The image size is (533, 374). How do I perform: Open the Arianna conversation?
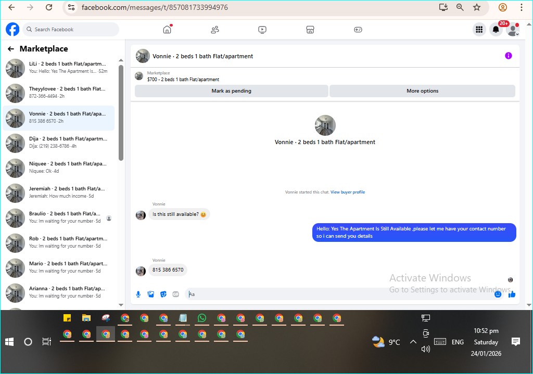[x=59, y=293]
